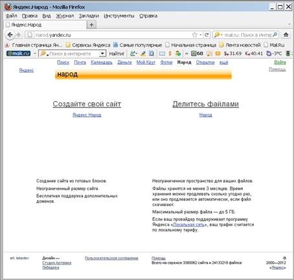Open the Студия Артемия Лебедева link

point(57,265)
